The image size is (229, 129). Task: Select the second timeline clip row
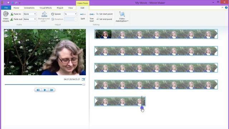point(156,51)
